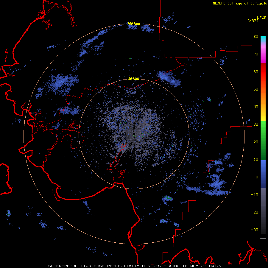
Task: Click the 10 value on the dBZ scale
Action: pyautogui.click(x=256, y=160)
